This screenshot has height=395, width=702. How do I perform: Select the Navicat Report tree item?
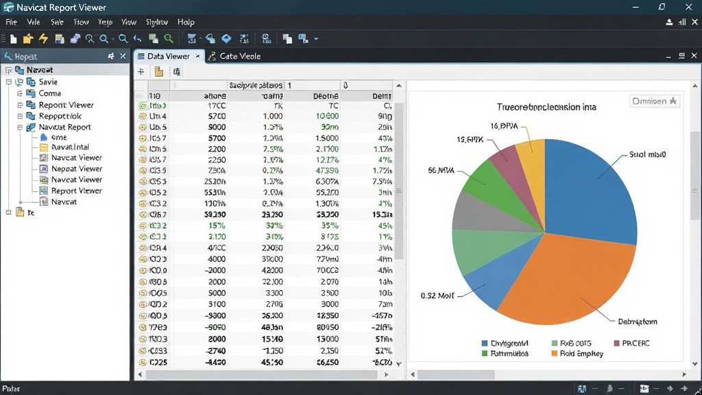coord(65,127)
